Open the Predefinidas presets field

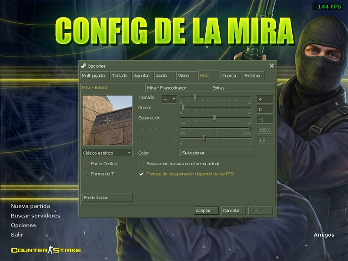point(107,197)
